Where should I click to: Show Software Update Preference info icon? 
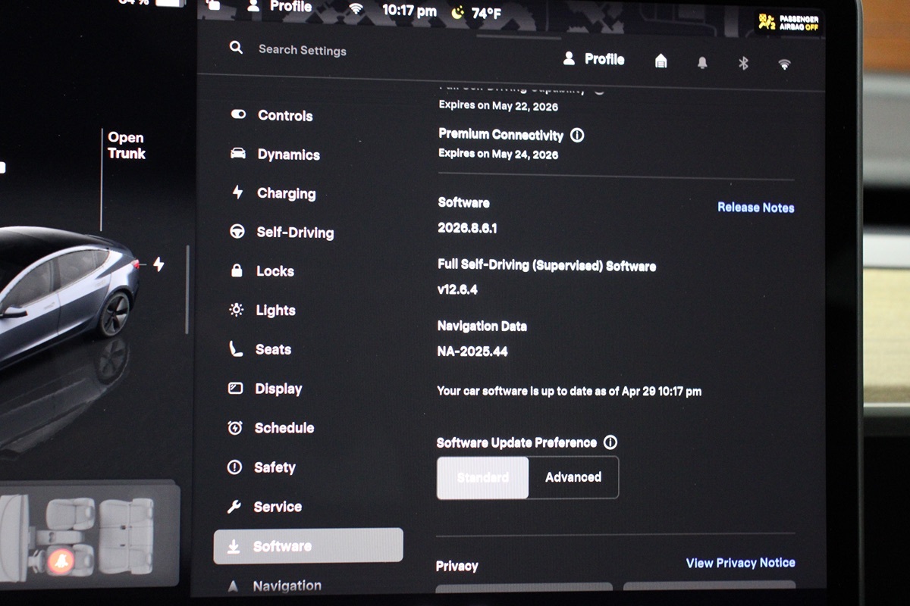point(610,442)
